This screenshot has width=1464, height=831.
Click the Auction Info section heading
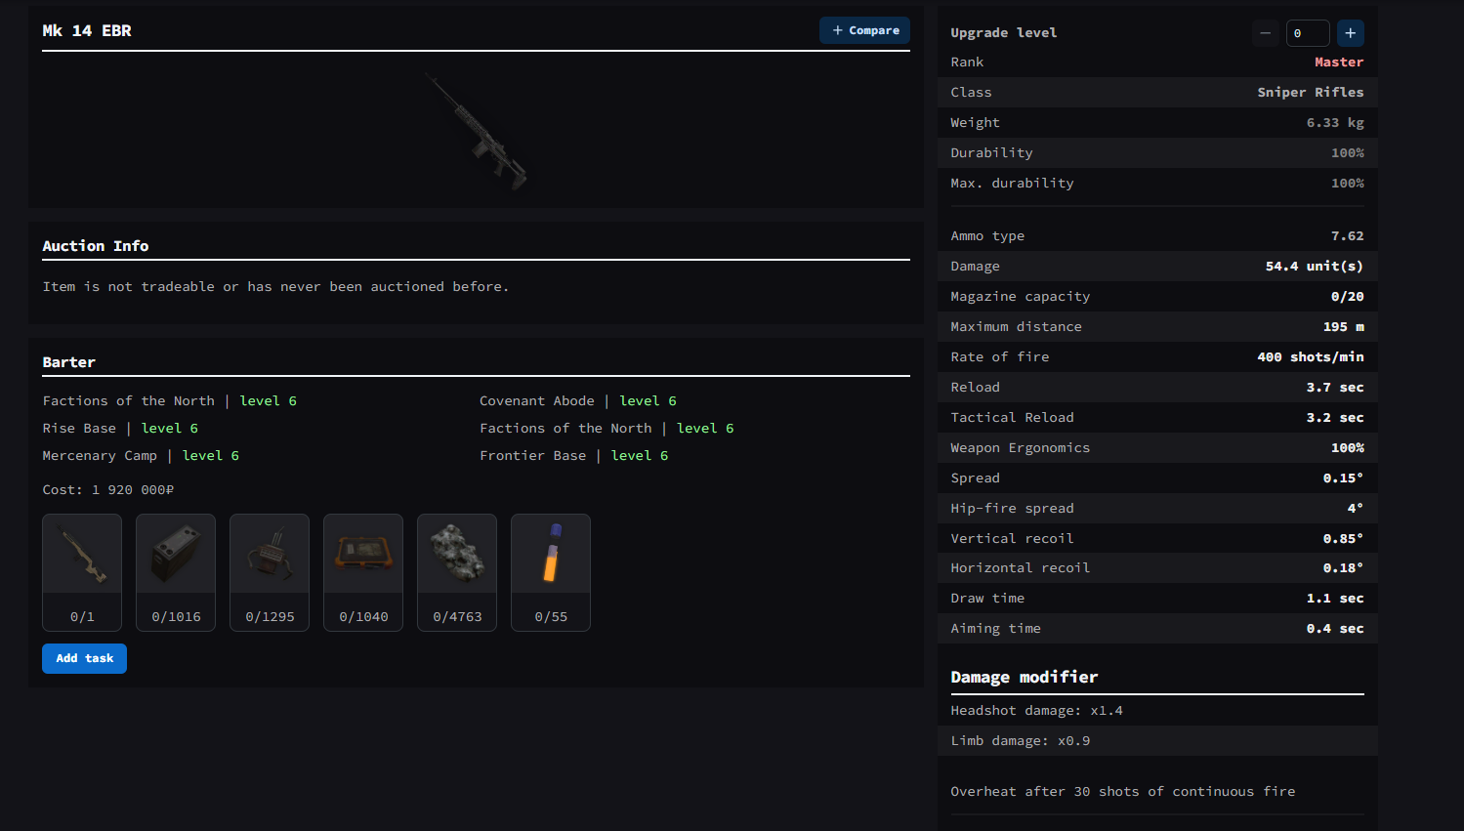tap(96, 246)
